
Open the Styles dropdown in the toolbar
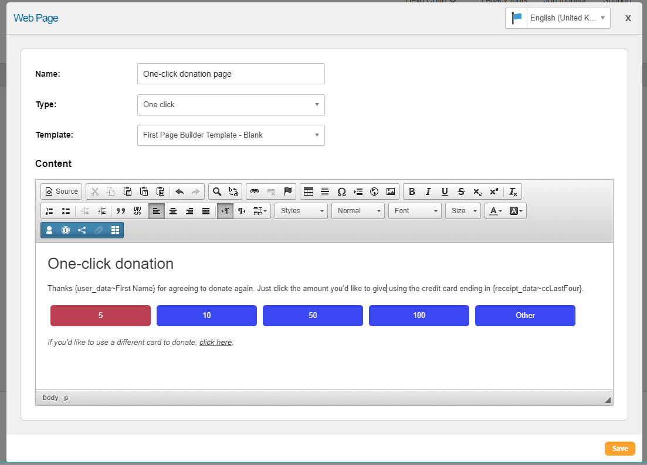click(x=302, y=211)
